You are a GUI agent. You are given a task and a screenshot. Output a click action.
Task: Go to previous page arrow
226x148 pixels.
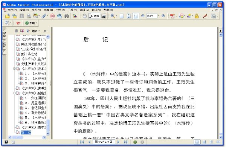tap(89, 142)
